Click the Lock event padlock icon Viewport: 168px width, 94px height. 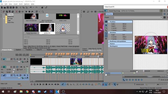(92, 84)
